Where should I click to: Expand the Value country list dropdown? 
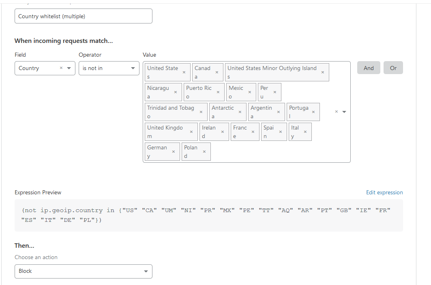[x=344, y=112]
